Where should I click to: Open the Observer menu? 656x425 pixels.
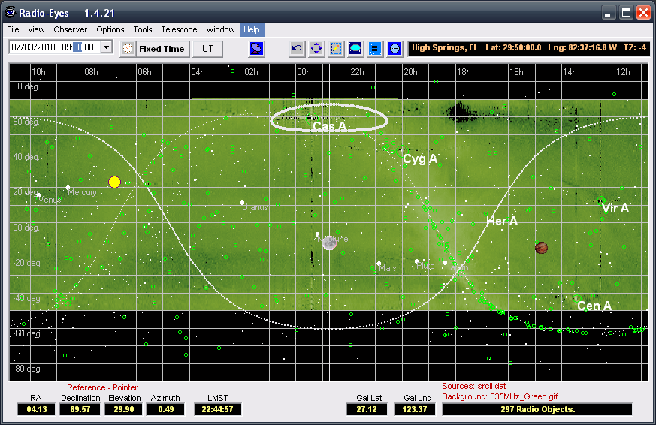tap(71, 29)
